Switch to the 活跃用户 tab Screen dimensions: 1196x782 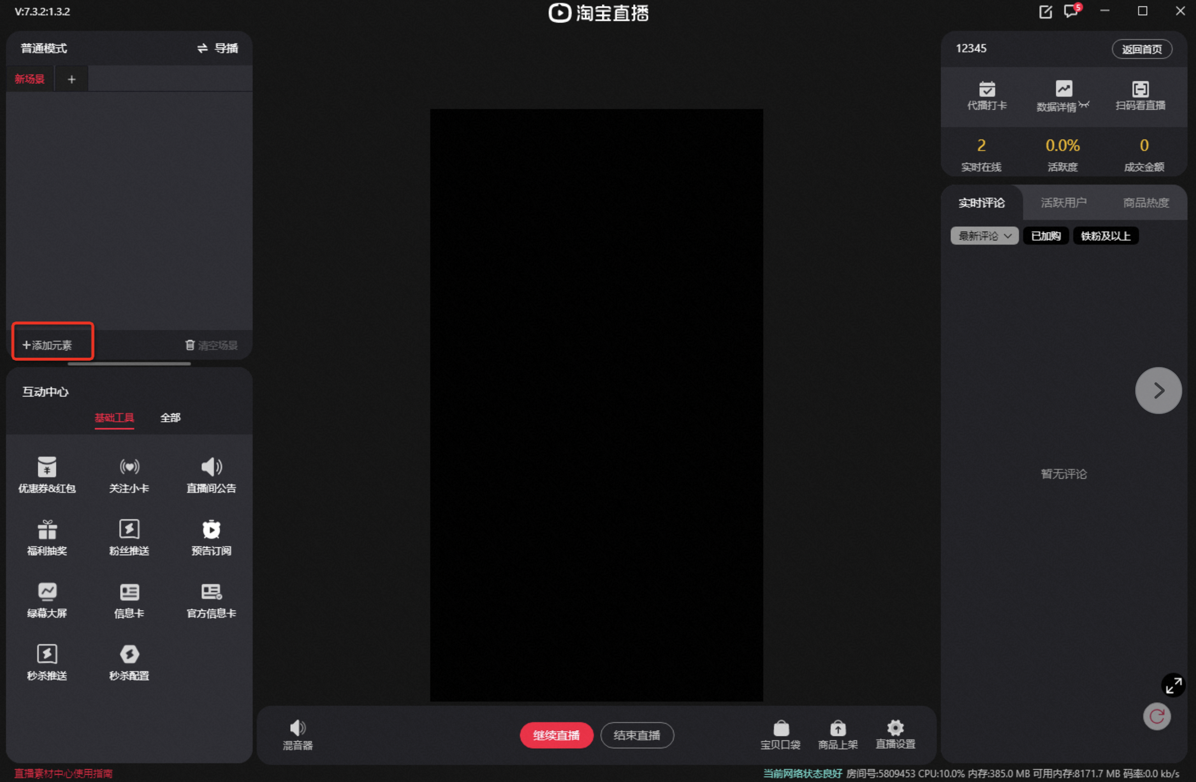click(x=1063, y=202)
